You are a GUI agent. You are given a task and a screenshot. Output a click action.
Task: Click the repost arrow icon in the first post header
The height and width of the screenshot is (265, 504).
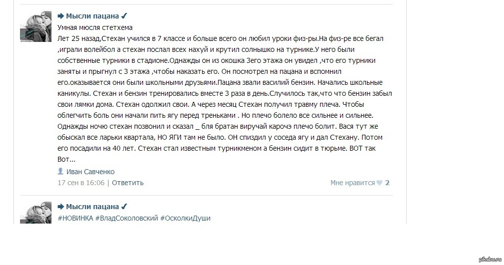[x=61, y=16]
